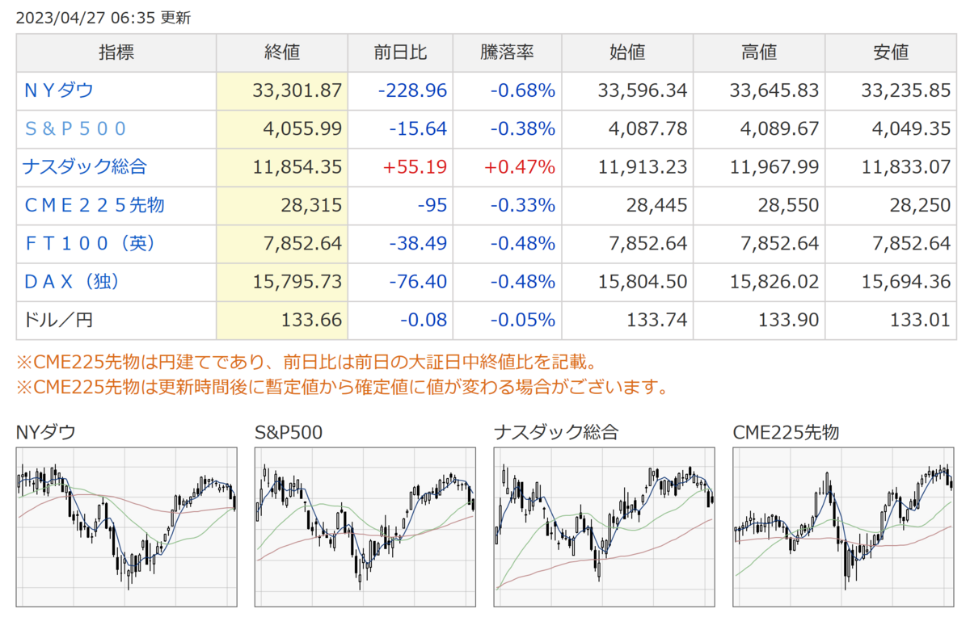Viewport: 970px width, 617px height.
Task: Click the 始値 column header
Action: [x=627, y=52]
